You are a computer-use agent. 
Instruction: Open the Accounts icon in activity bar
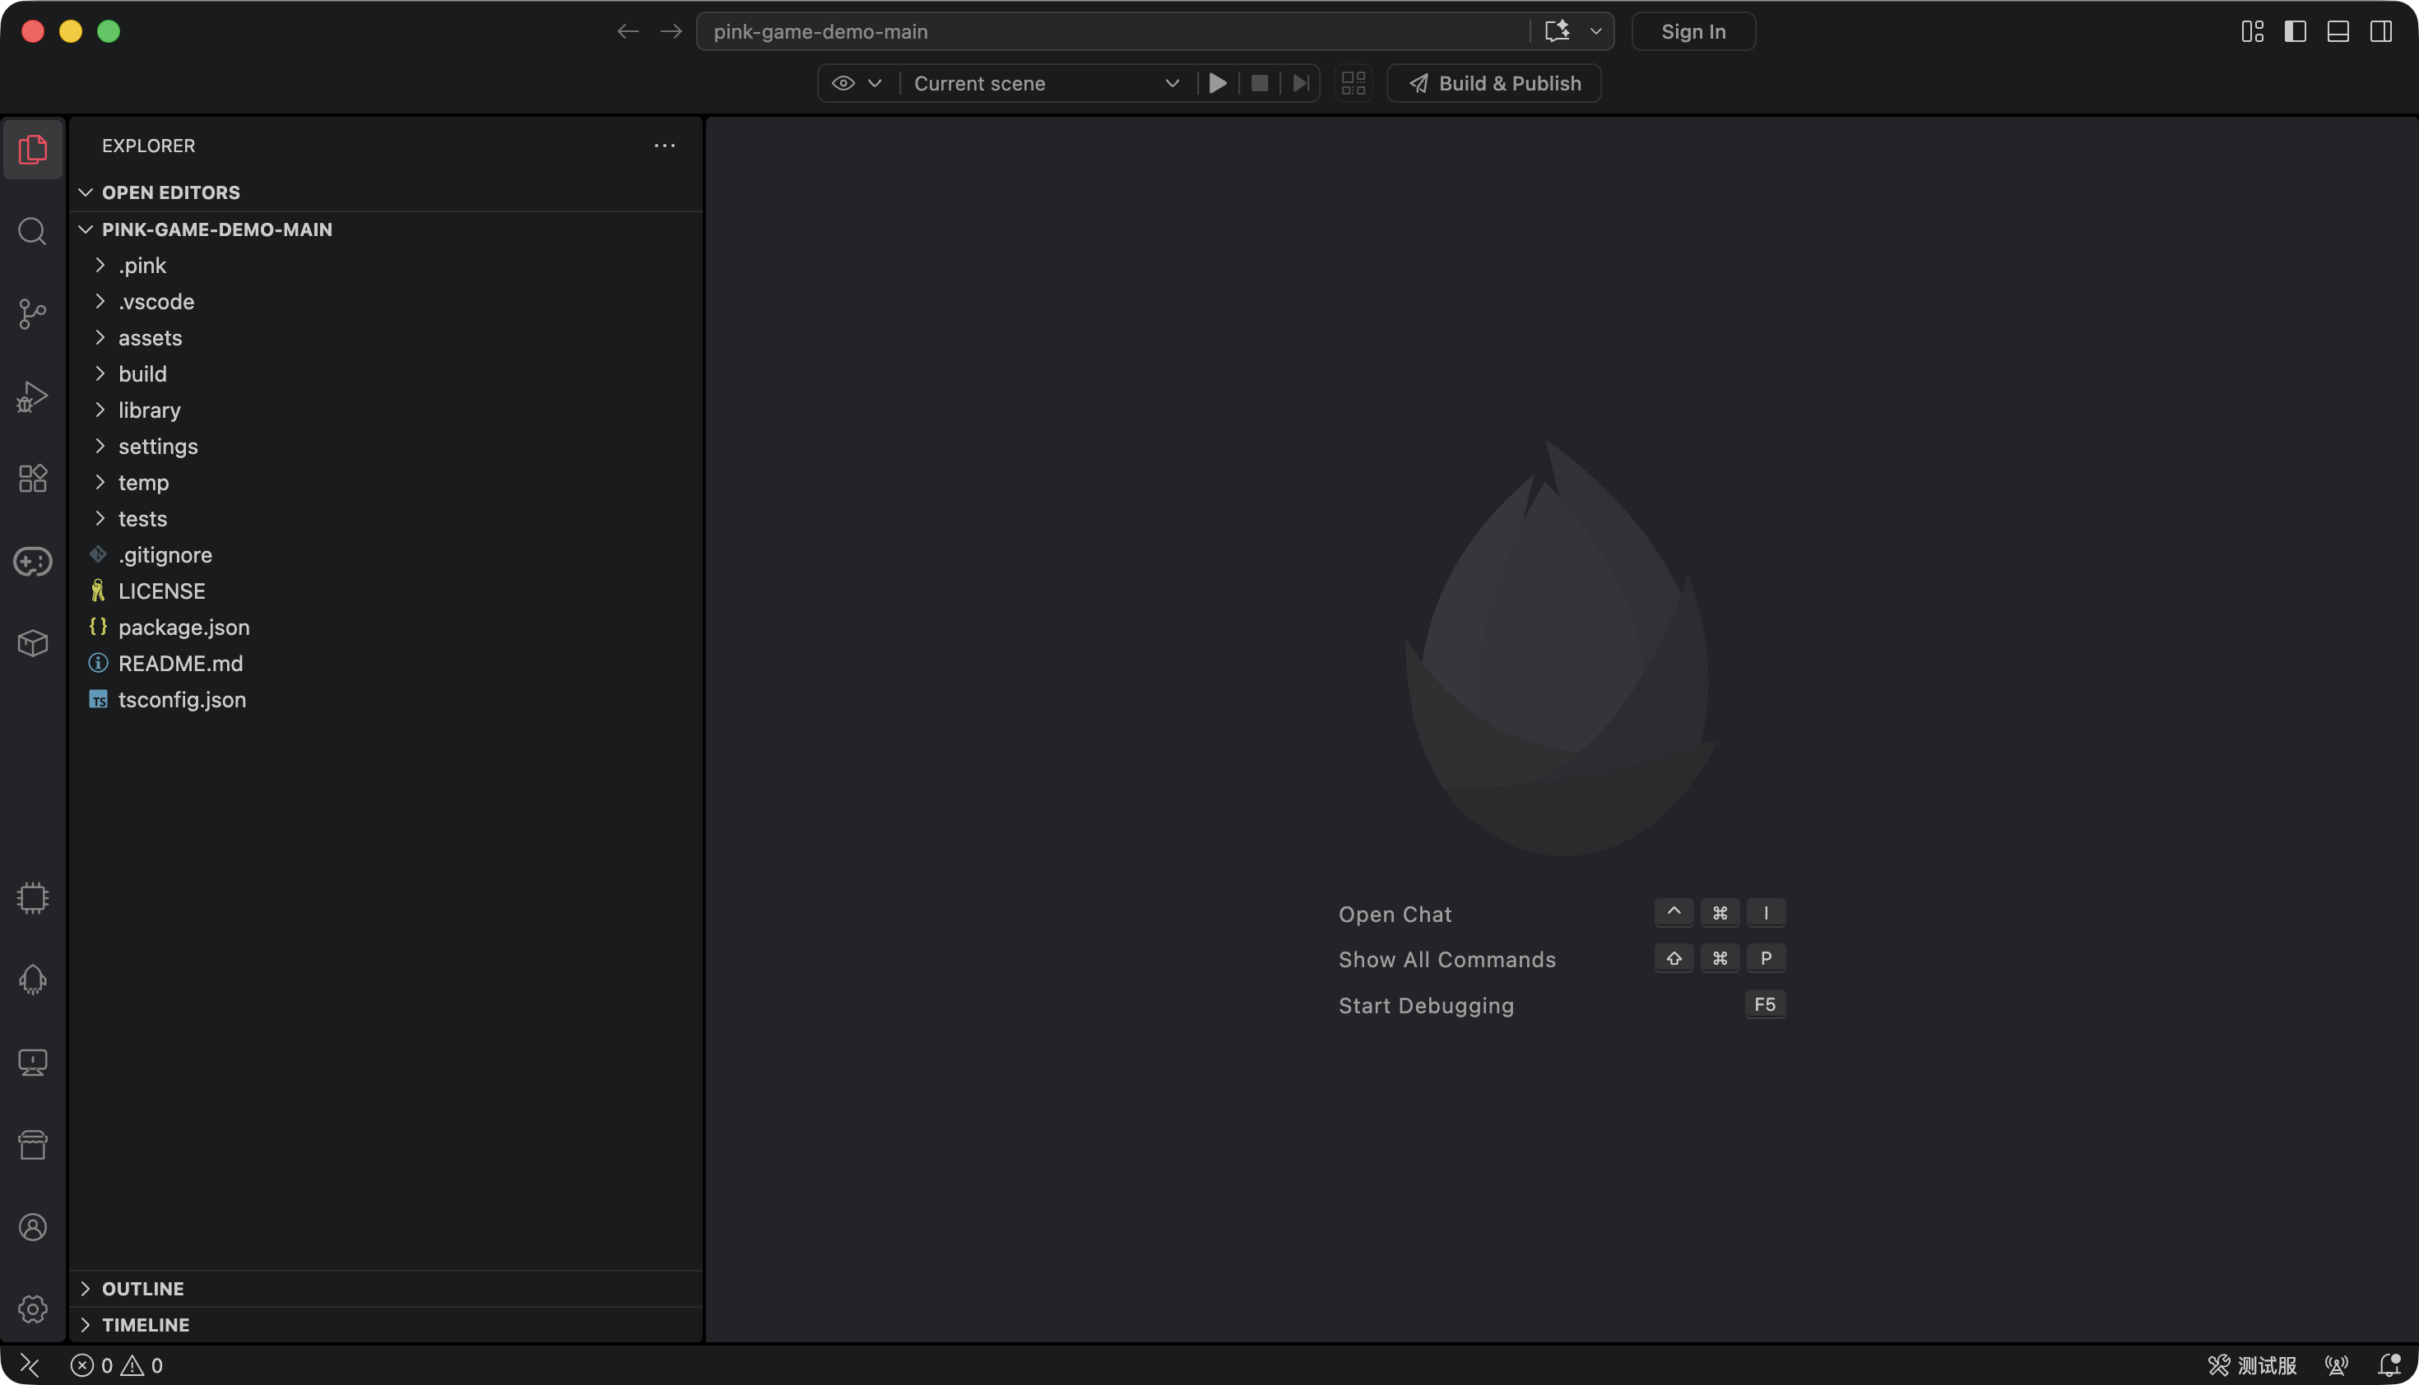(32, 1227)
